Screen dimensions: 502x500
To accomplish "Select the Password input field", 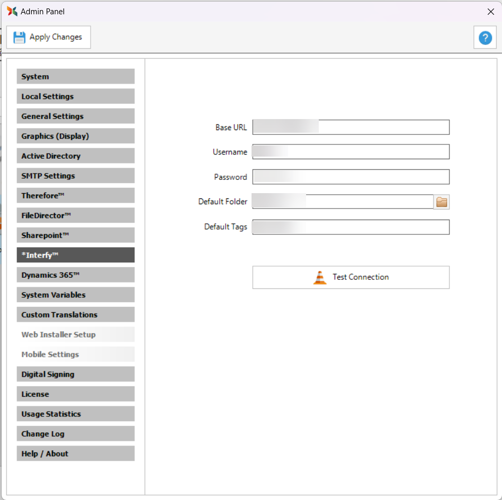I will coord(351,177).
